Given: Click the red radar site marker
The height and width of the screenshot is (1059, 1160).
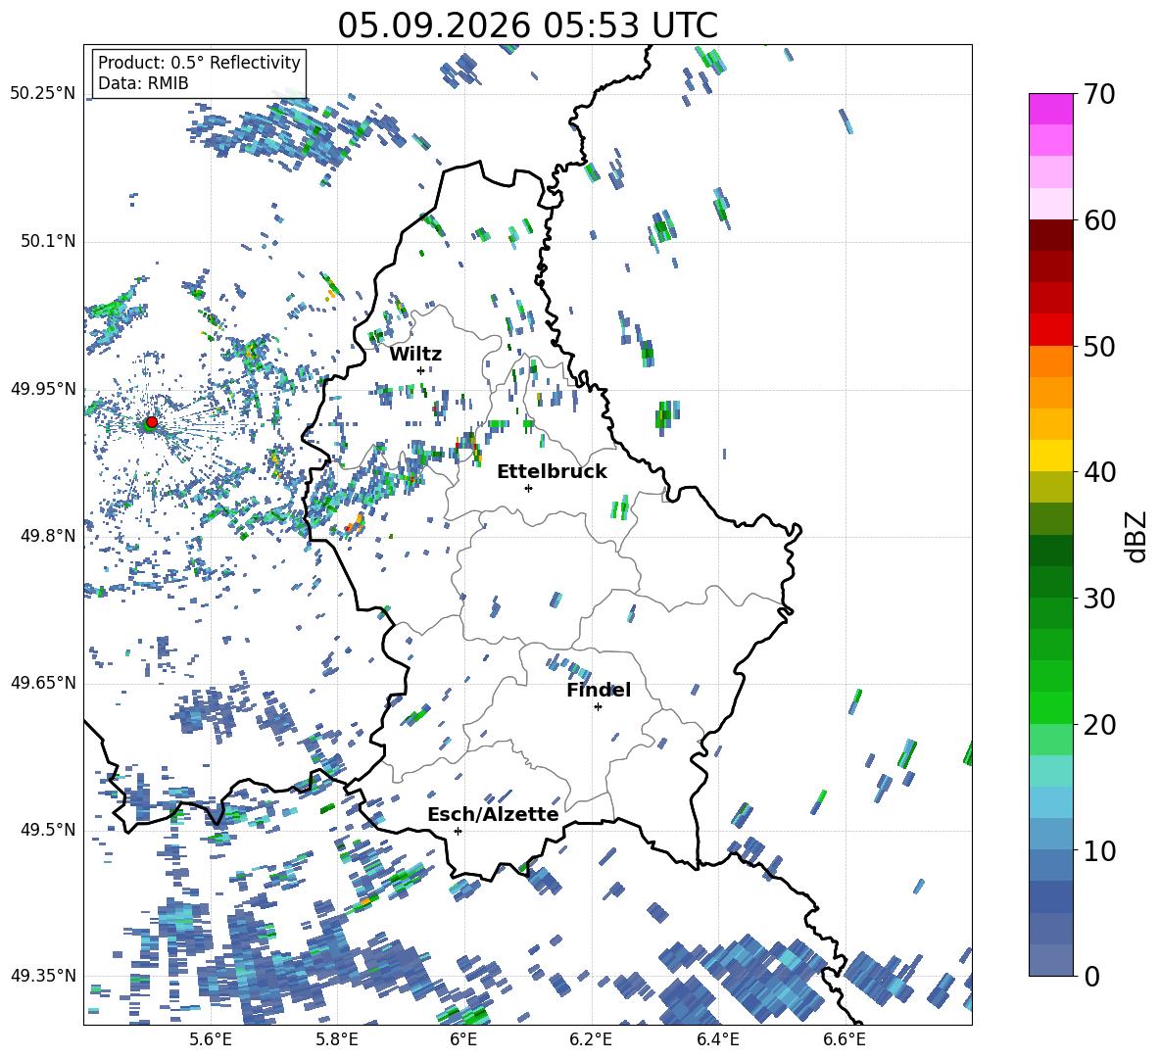Looking at the screenshot, I should pyautogui.click(x=151, y=422).
